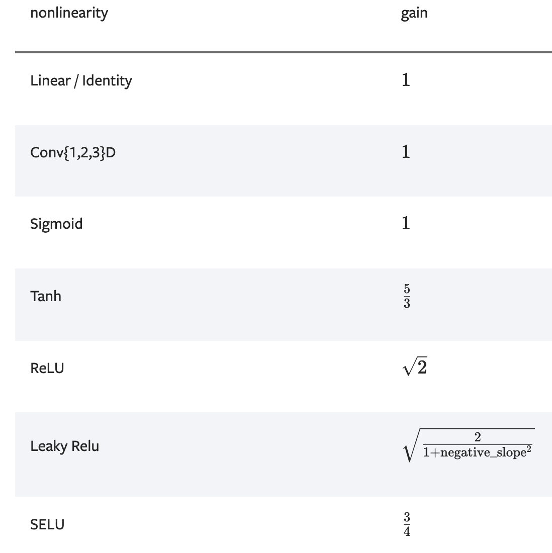Select the gain value 1 for Sigmoid
The image size is (552, 553).
point(406,223)
